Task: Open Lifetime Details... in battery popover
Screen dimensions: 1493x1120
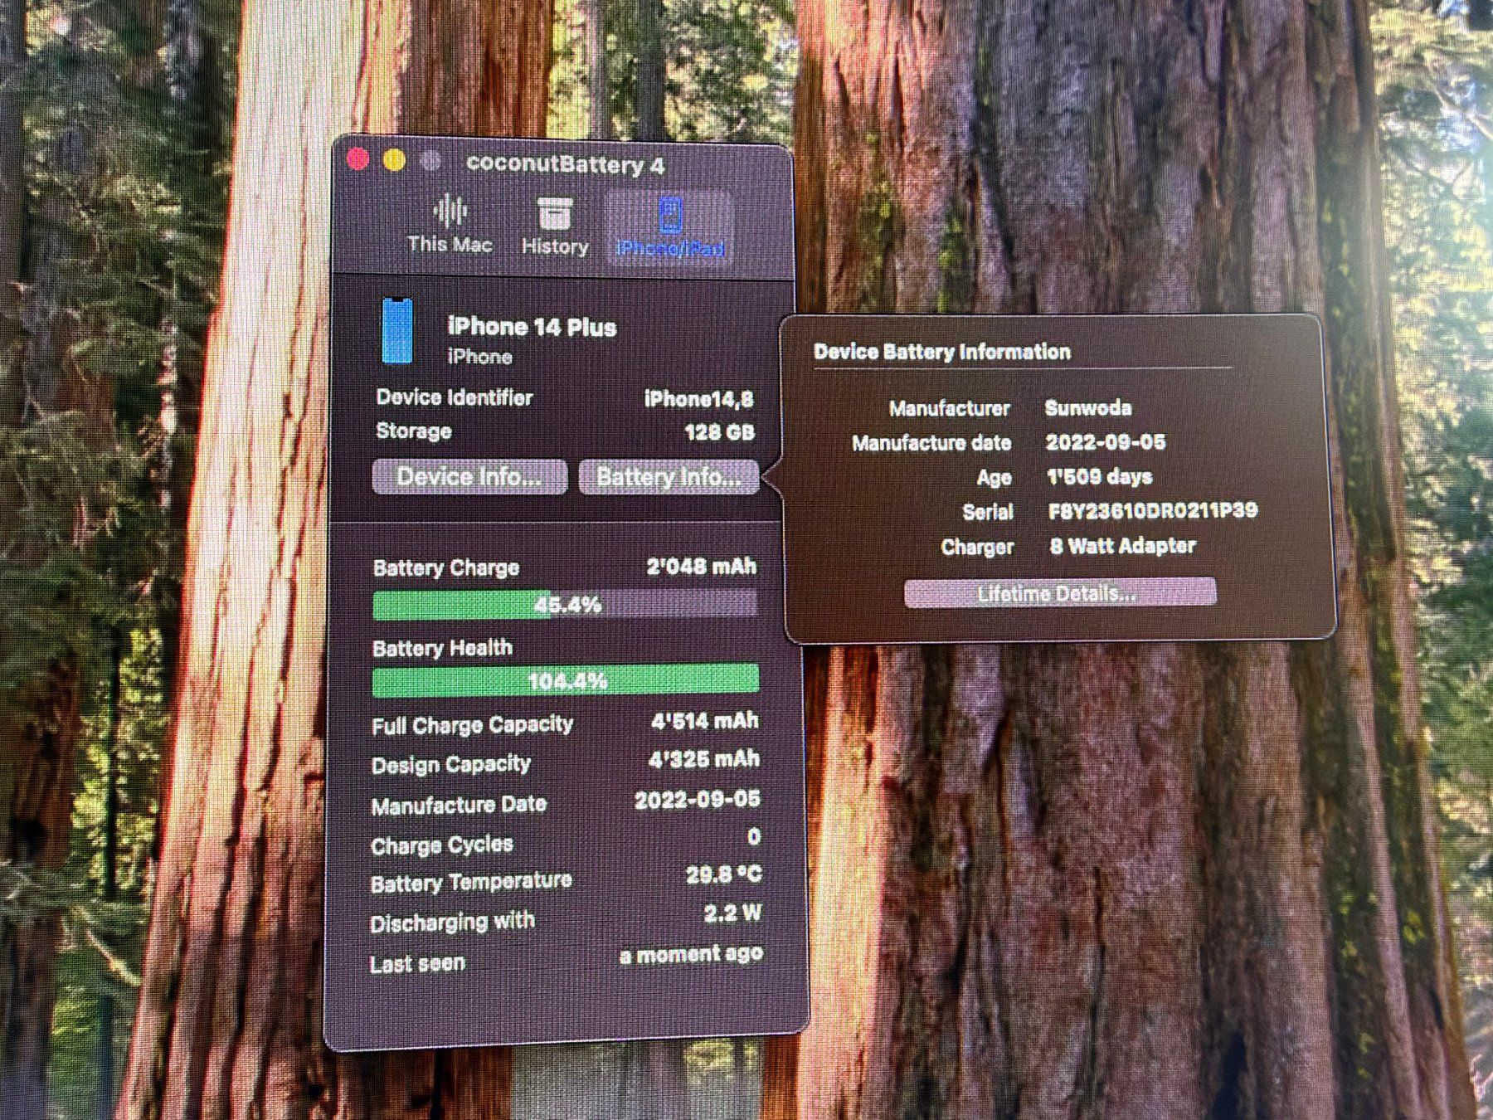Action: pyautogui.click(x=1060, y=593)
